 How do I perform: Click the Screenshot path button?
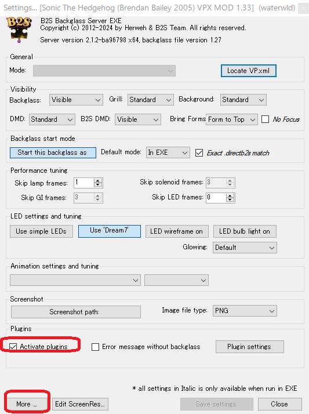point(76,312)
